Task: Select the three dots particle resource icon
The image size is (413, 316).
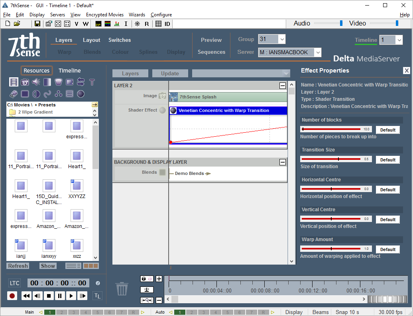Action: (x=59, y=94)
